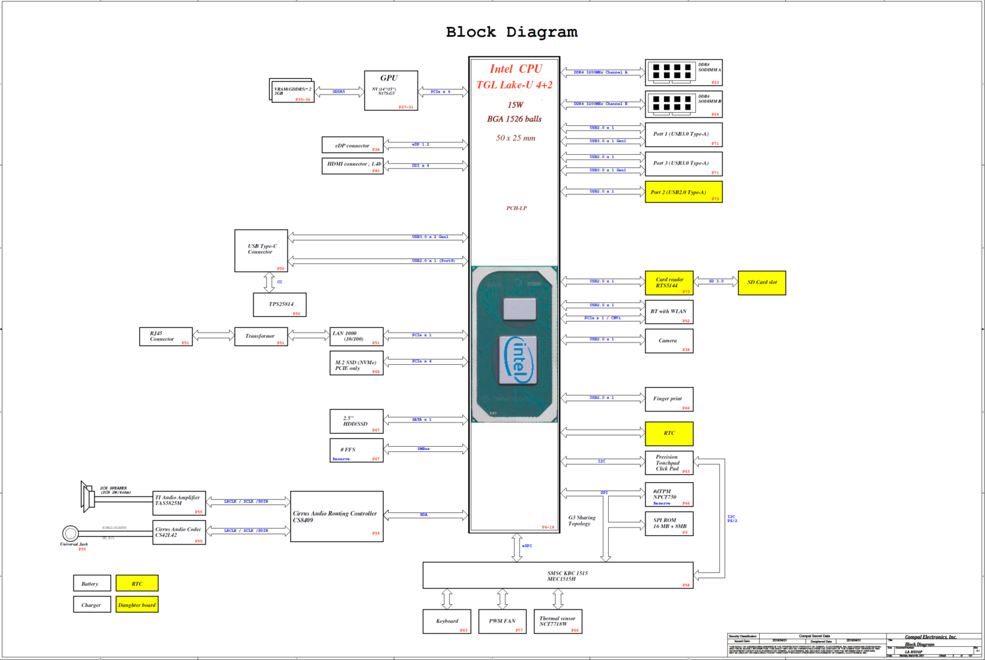Click the Universal Jack circle symbol
The width and height of the screenshot is (985, 660).
(x=70, y=533)
